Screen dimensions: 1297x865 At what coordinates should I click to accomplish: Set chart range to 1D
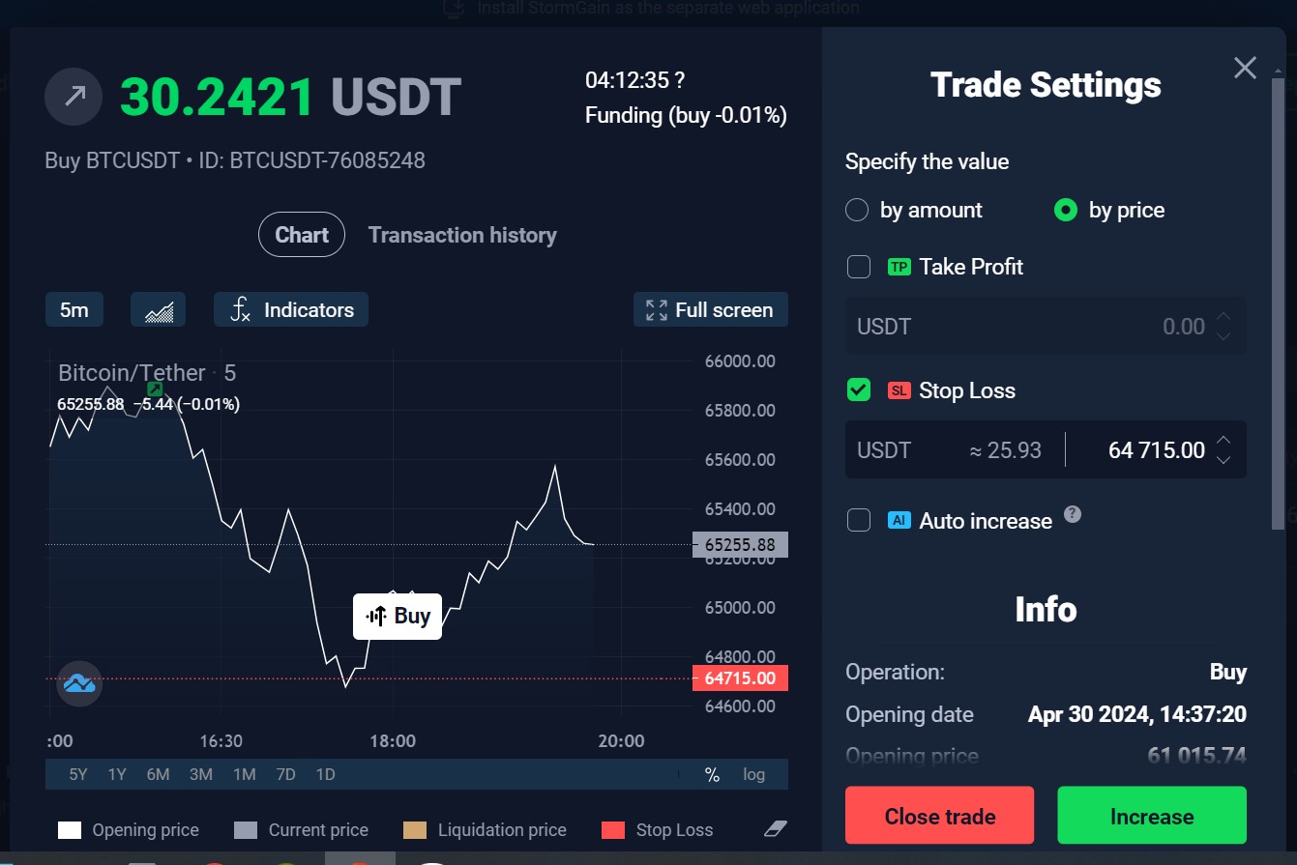(x=325, y=774)
